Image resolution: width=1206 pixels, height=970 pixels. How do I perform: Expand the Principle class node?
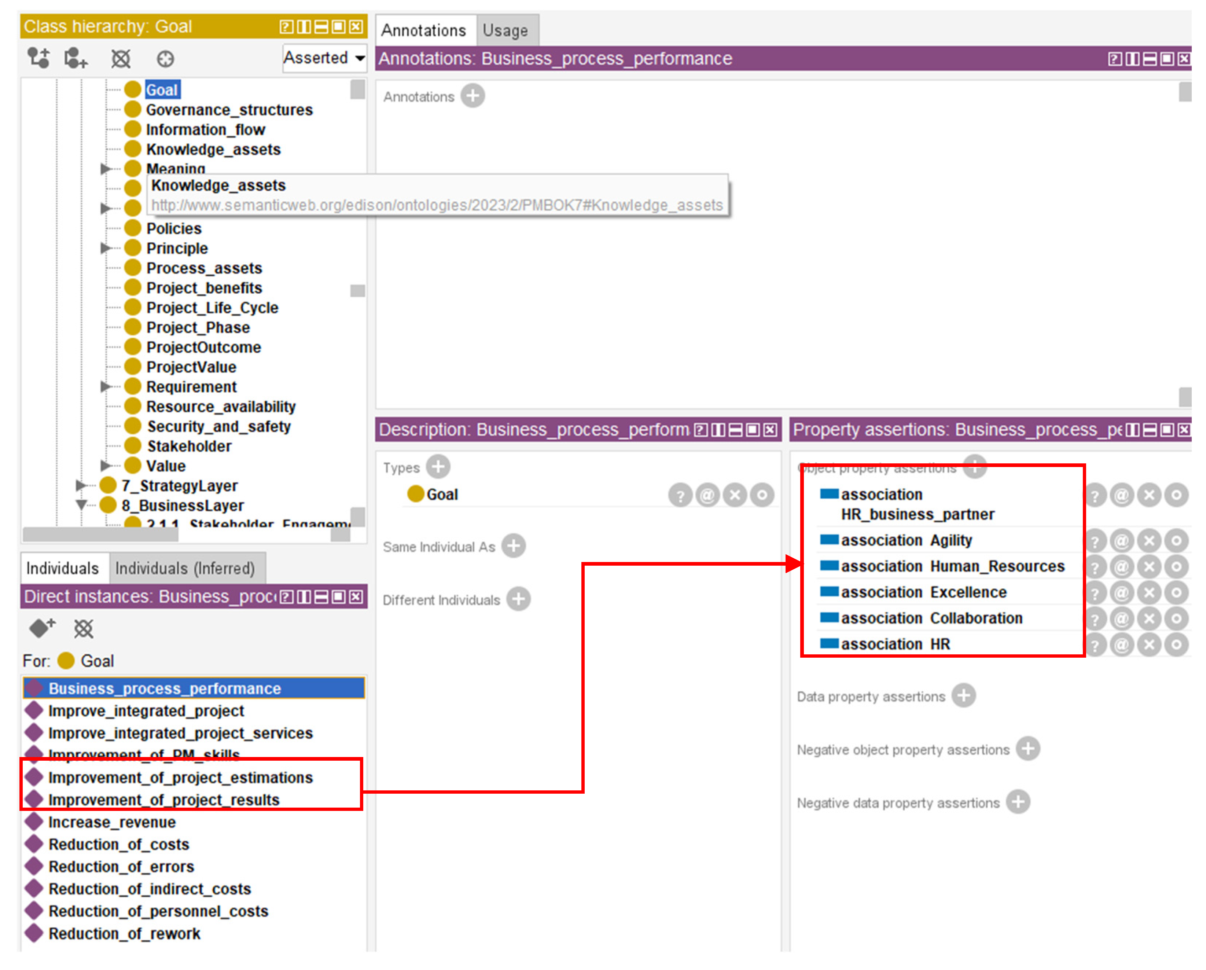click(x=105, y=248)
